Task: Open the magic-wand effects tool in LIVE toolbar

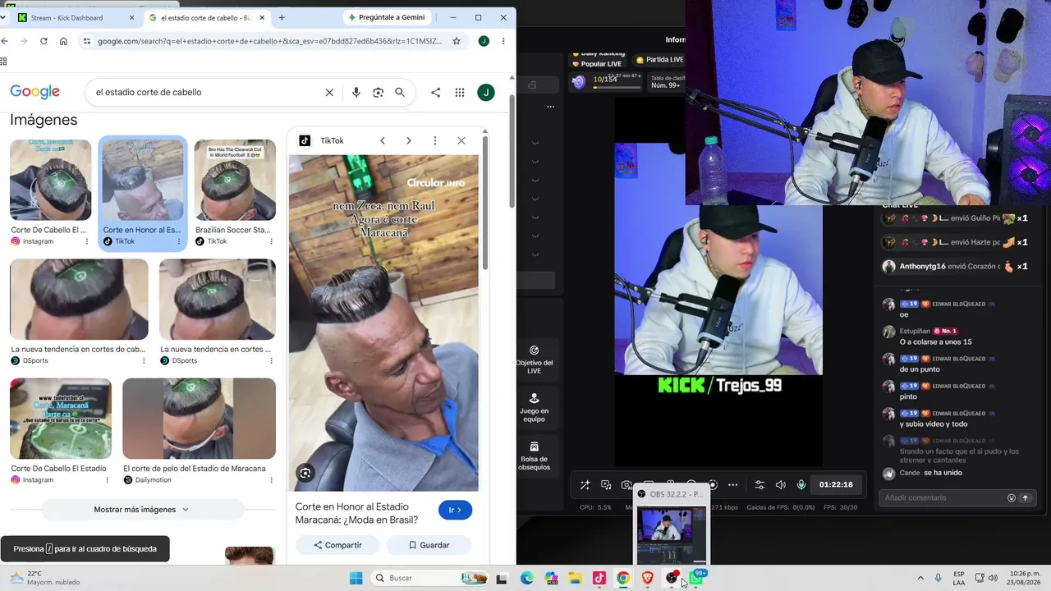Action: [585, 485]
